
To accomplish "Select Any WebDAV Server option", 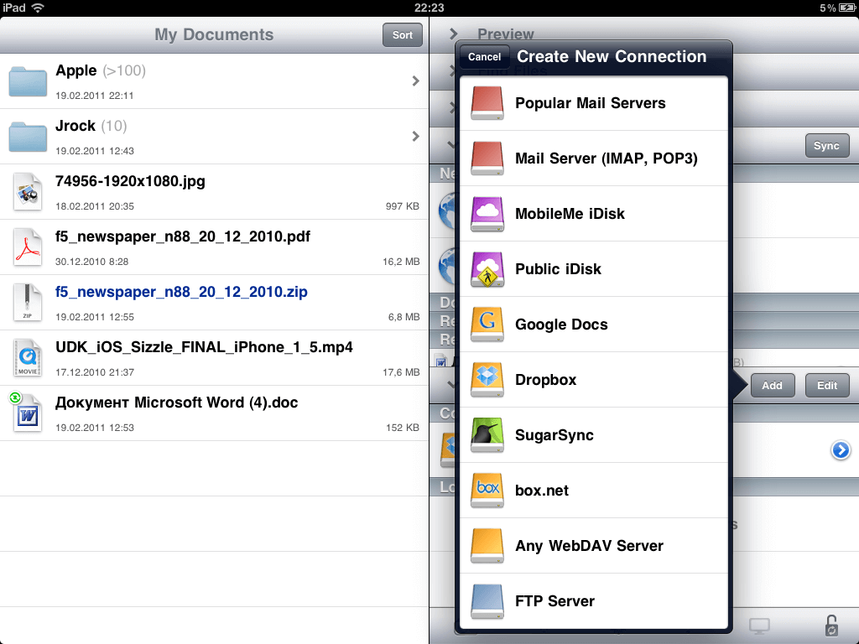I will (x=594, y=545).
